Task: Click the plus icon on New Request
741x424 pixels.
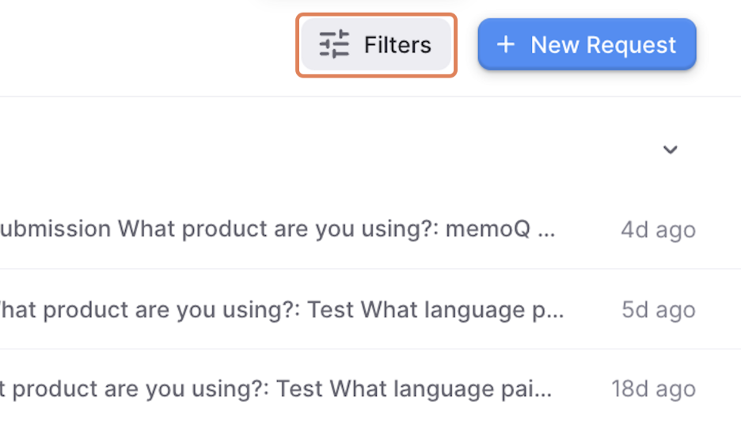Action: [x=506, y=44]
